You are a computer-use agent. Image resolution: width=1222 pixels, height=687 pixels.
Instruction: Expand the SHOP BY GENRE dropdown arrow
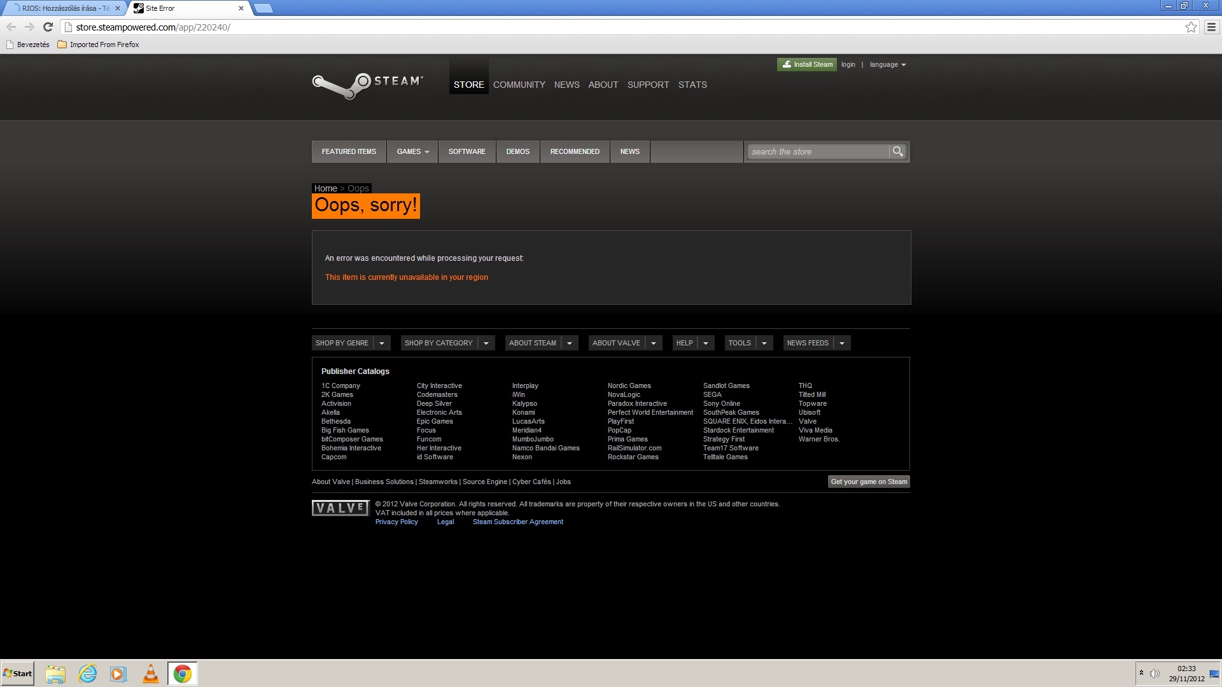tap(382, 343)
